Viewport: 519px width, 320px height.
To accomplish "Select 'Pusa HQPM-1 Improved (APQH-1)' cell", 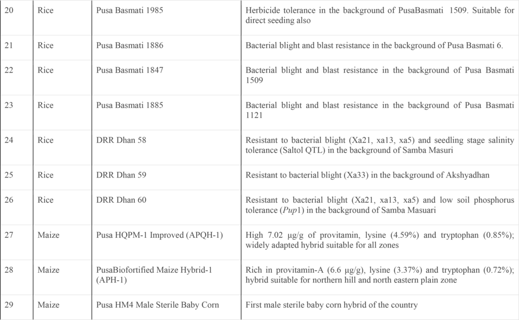I will [x=160, y=235].
